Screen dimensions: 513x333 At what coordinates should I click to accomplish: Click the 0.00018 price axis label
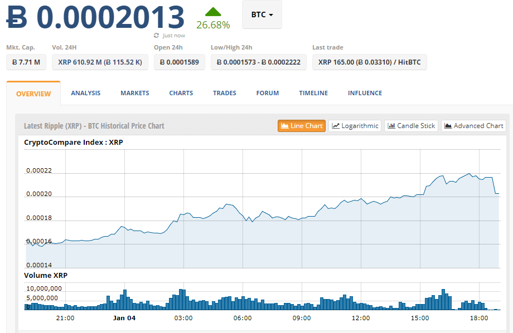(x=39, y=218)
